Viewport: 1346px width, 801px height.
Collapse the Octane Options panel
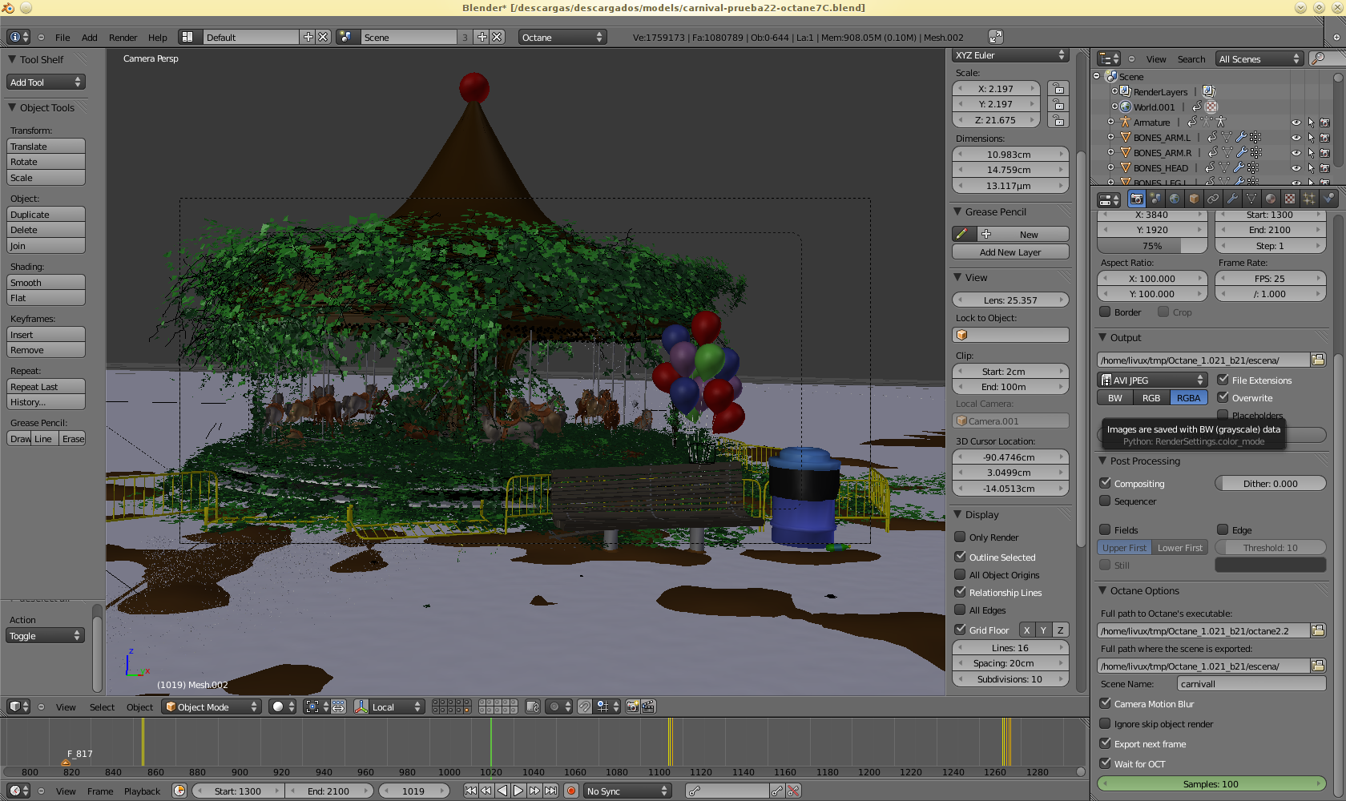[x=1102, y=590]
